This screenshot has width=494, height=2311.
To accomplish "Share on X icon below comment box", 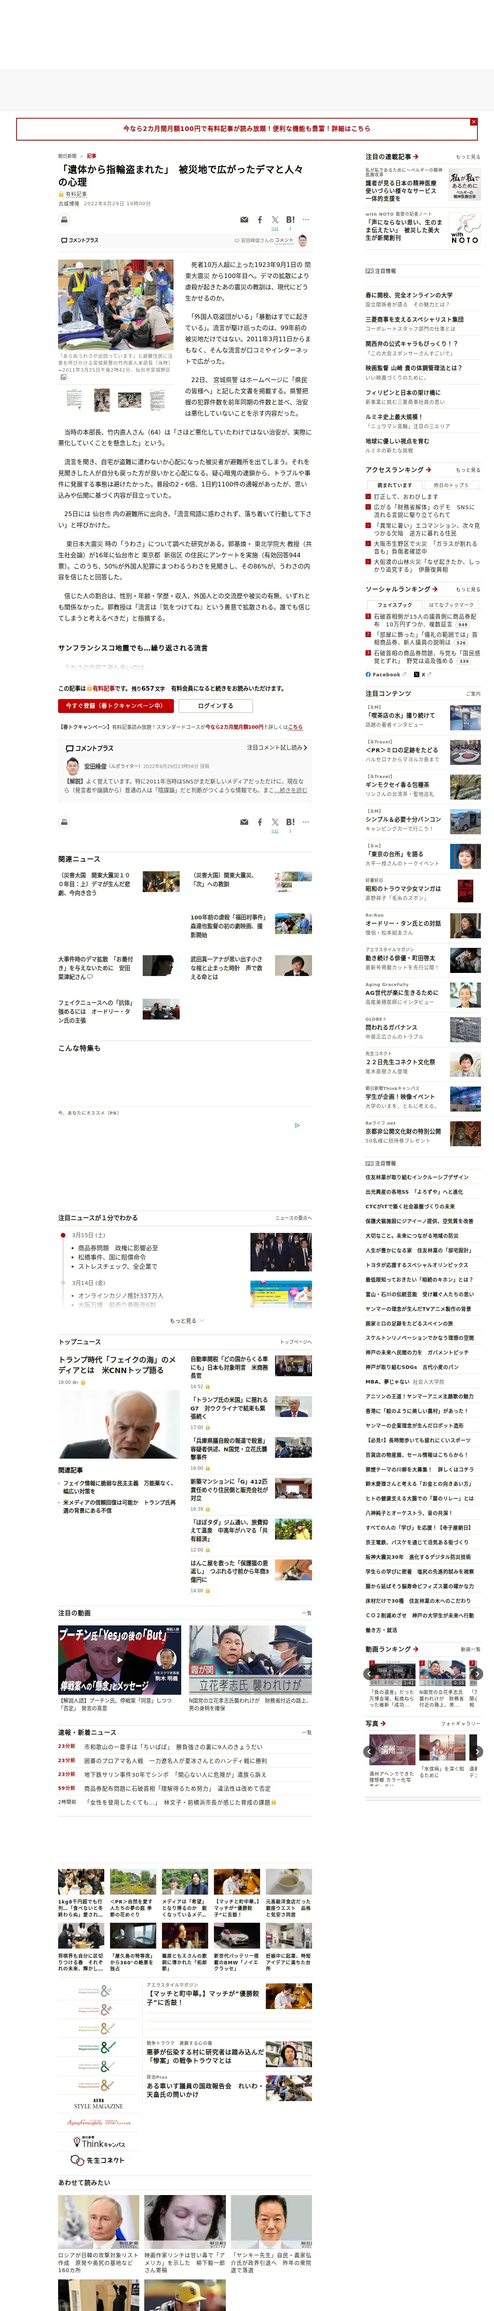I will point(275,822).
